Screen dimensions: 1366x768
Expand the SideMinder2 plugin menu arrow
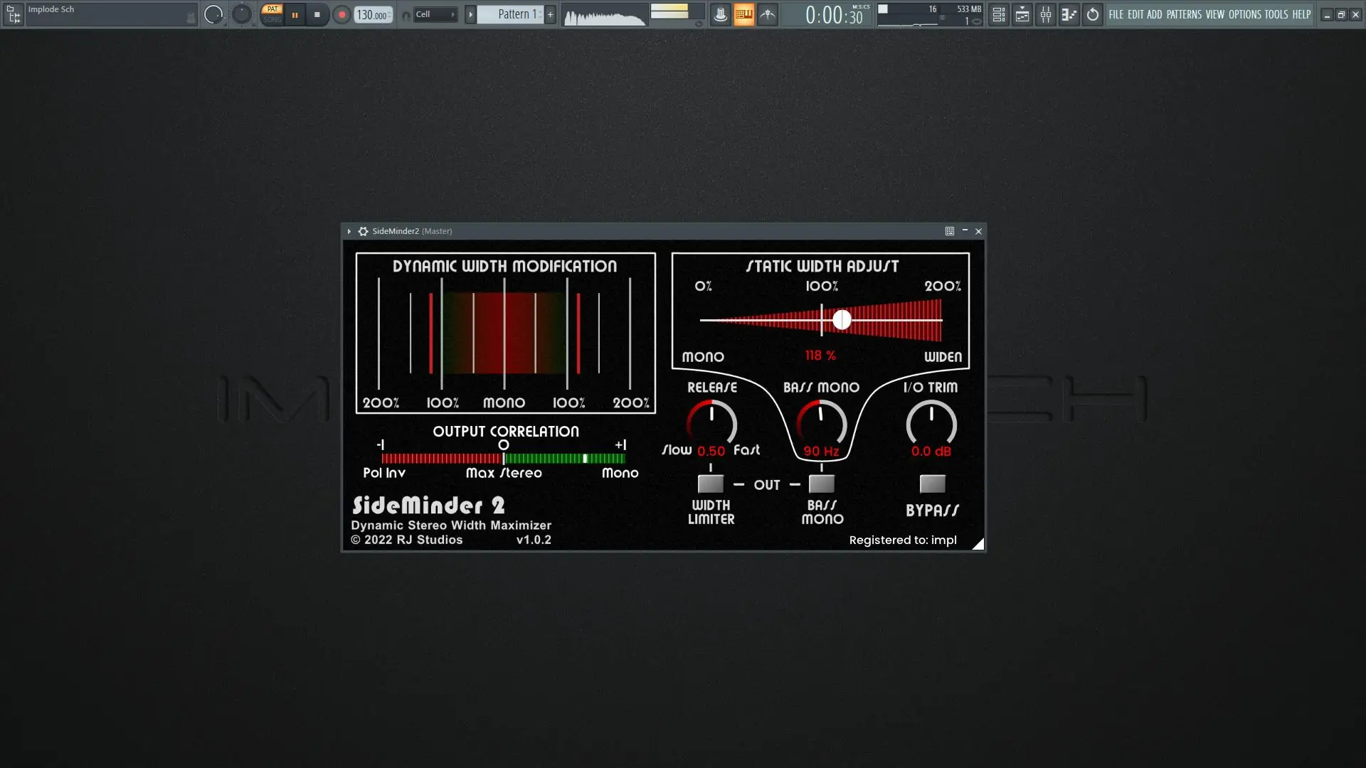[x=349, y=231]
